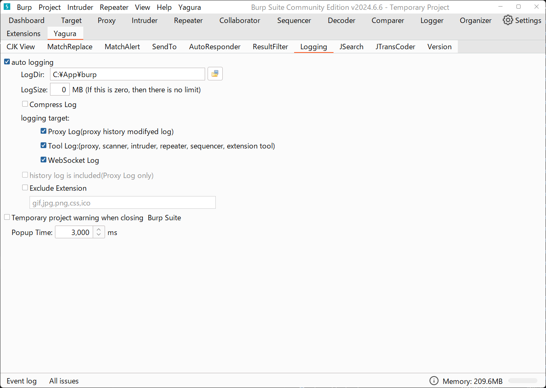
Task: Open the CJK View sub-tab
Action: click(21, 47)
